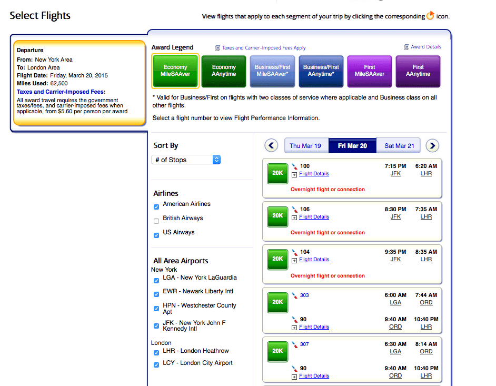Select the 20K award for flight 307
496x386 pixels.
pos(277,351)
